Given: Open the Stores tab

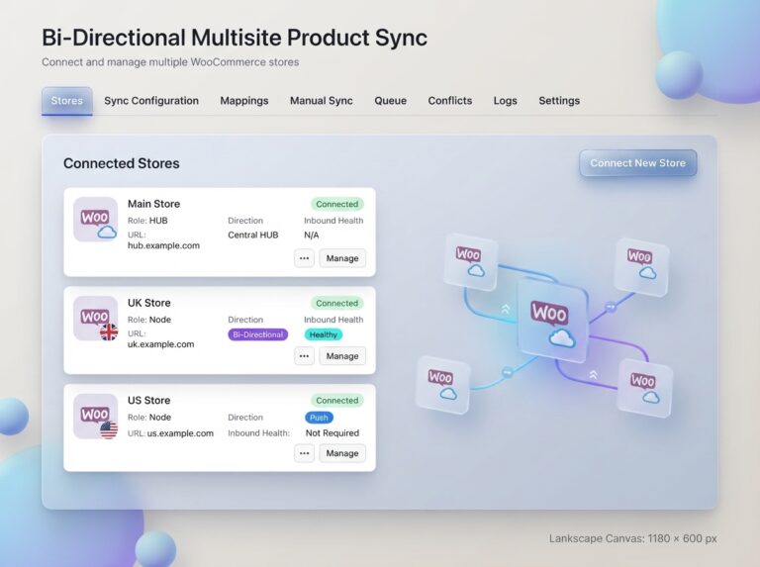Looking at the screenshot, I should [67, 101].
